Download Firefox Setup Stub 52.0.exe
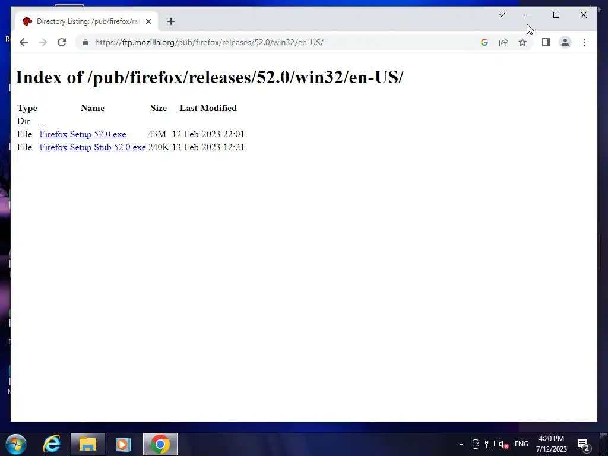Screen dimensions: 608x456 click(92, 147)
